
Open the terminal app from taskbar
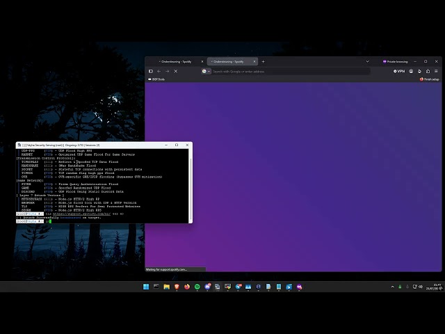pyautogui.click(x=156, y=287)
